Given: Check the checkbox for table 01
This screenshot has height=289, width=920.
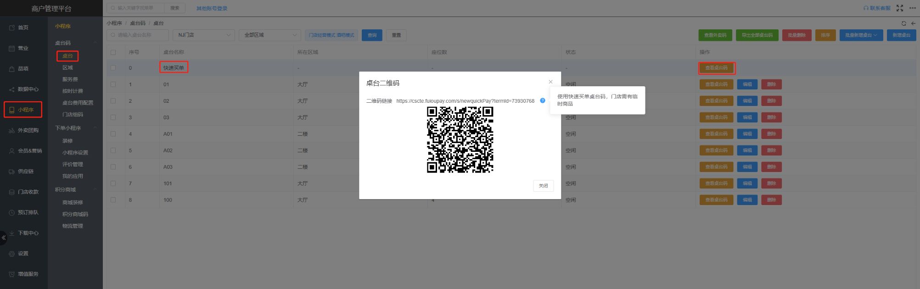Looking at the screenshot, I should click(x=113, y=84).
